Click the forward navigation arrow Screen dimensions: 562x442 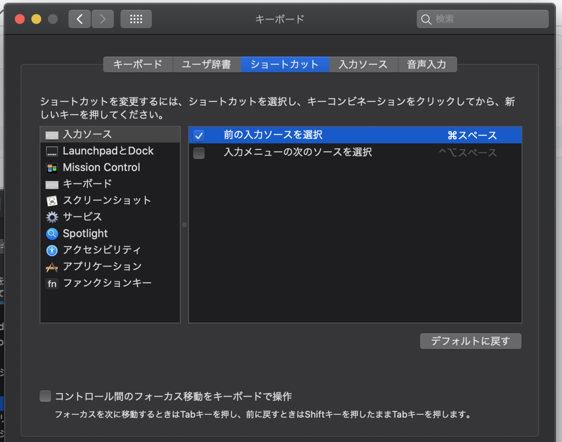tap(103, 19)
